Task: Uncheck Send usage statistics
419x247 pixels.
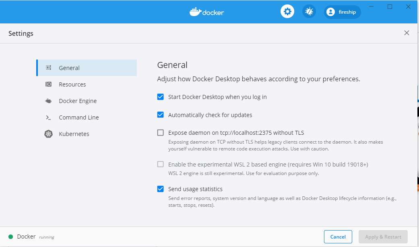Action: pyautogui.click(x=161, y=189)
